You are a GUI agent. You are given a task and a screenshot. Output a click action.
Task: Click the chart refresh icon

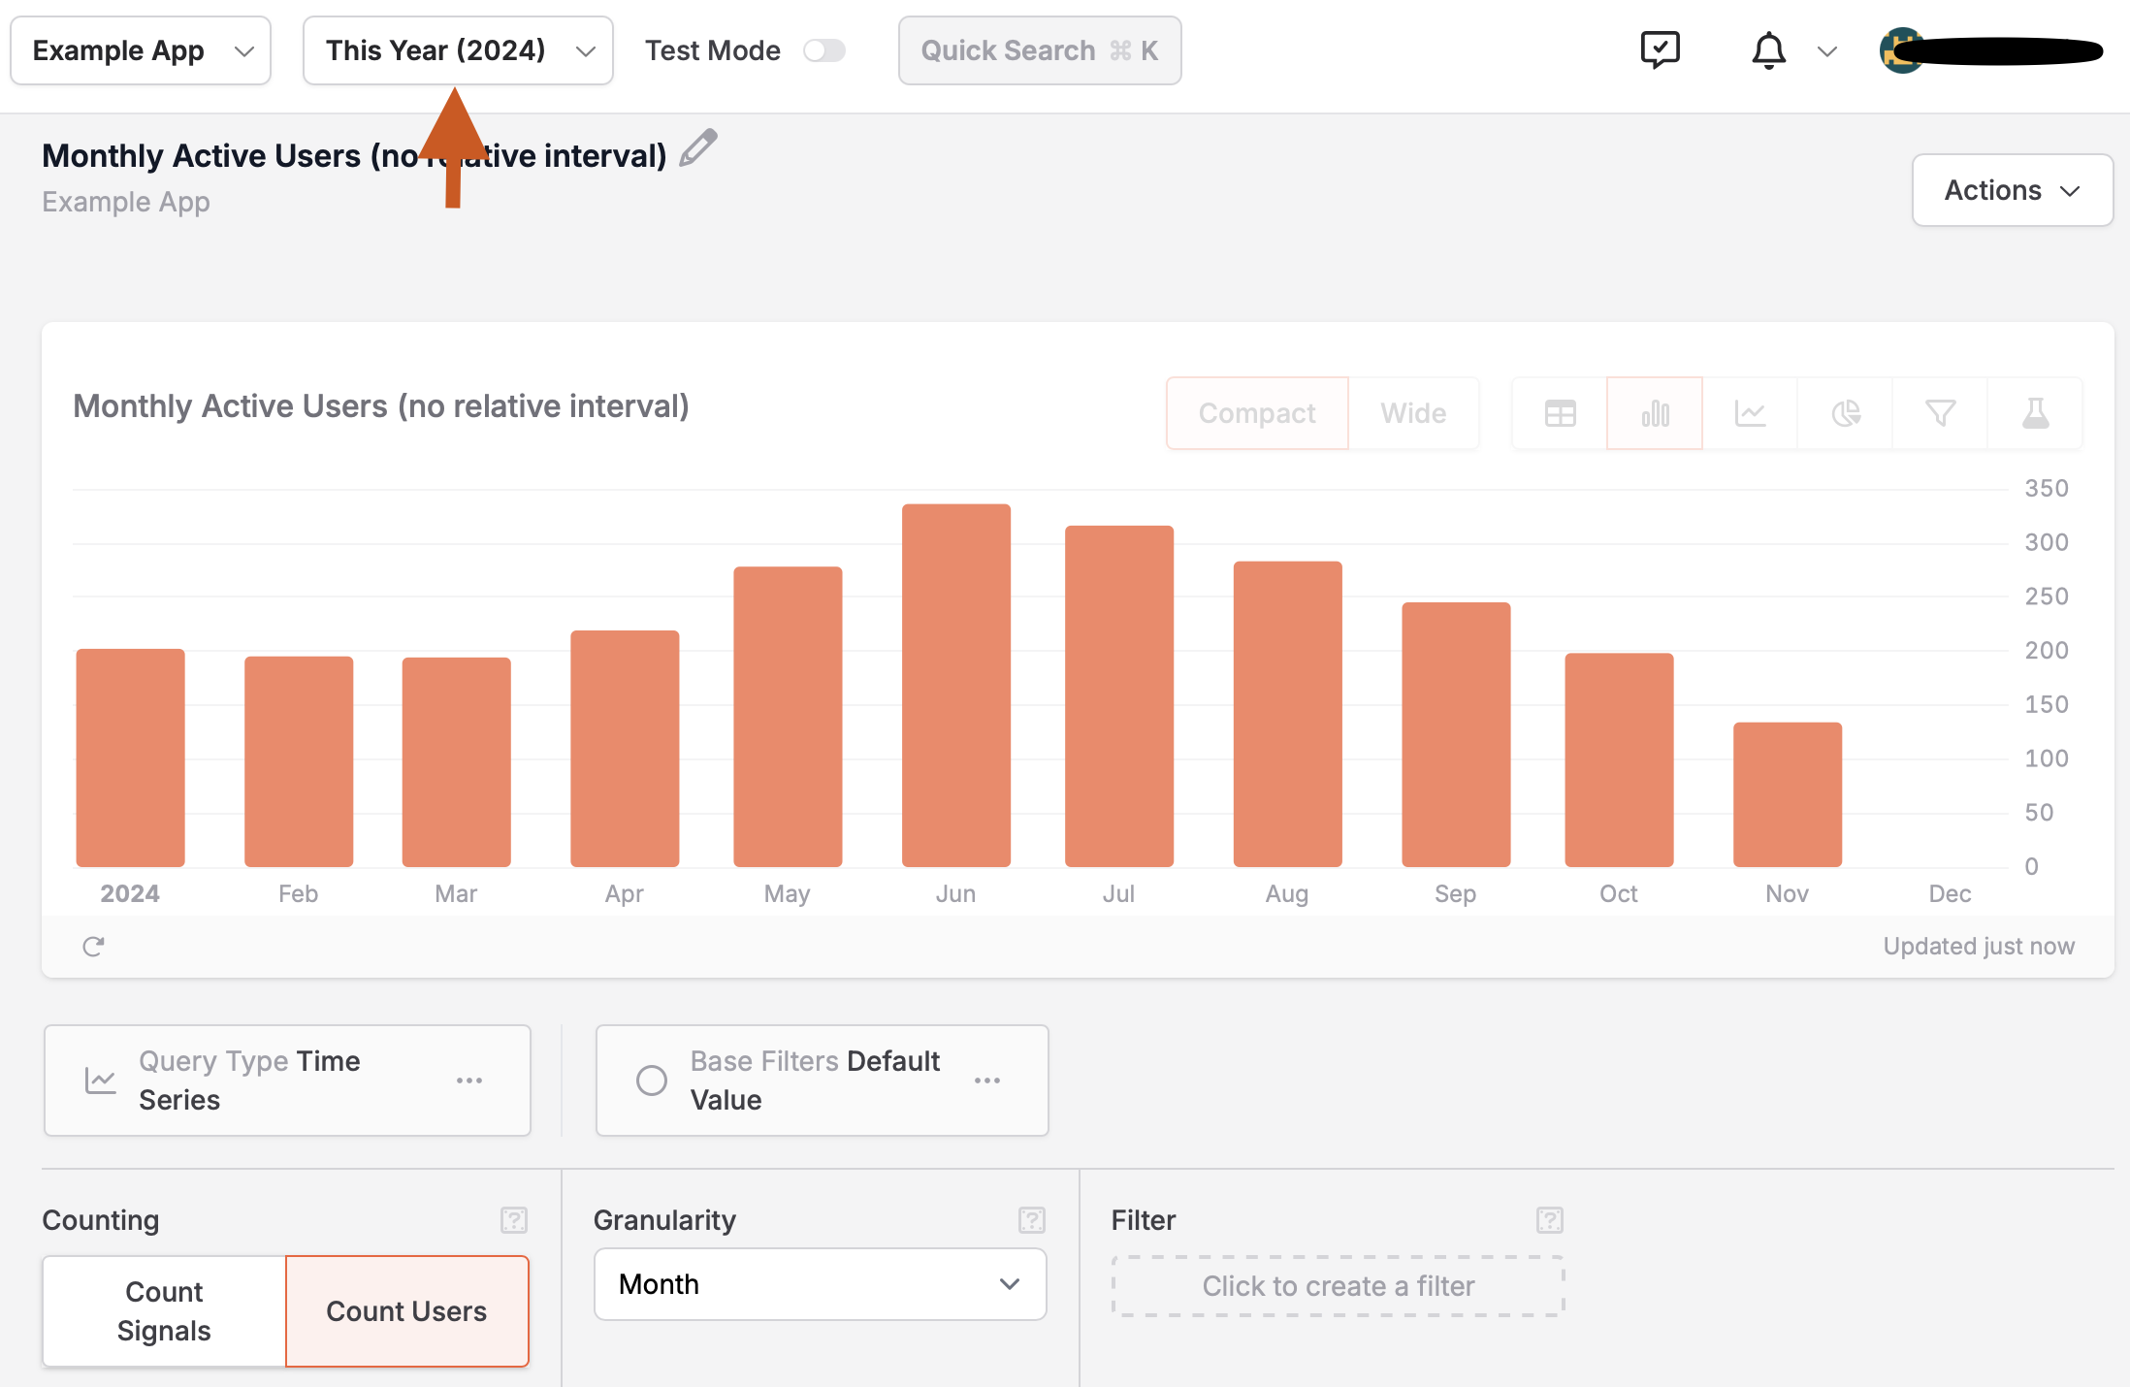pyautogui.click(x=93, y=946)
